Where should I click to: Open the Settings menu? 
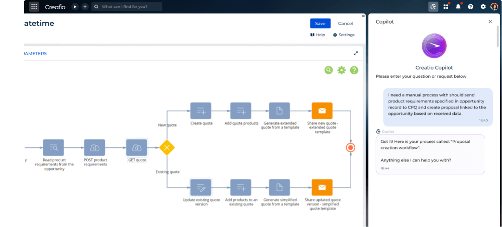(344, 35)
